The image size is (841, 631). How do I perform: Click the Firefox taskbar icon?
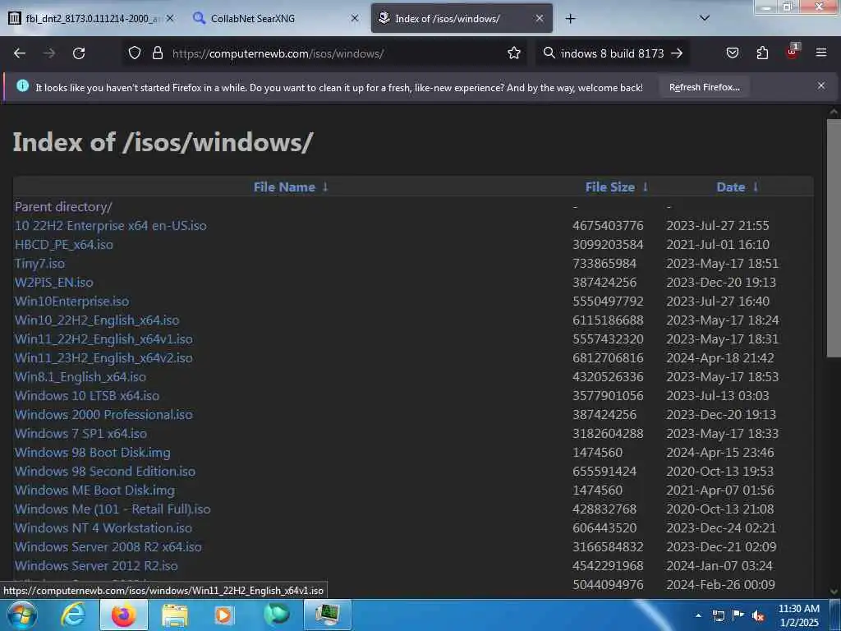click(123, 615)
